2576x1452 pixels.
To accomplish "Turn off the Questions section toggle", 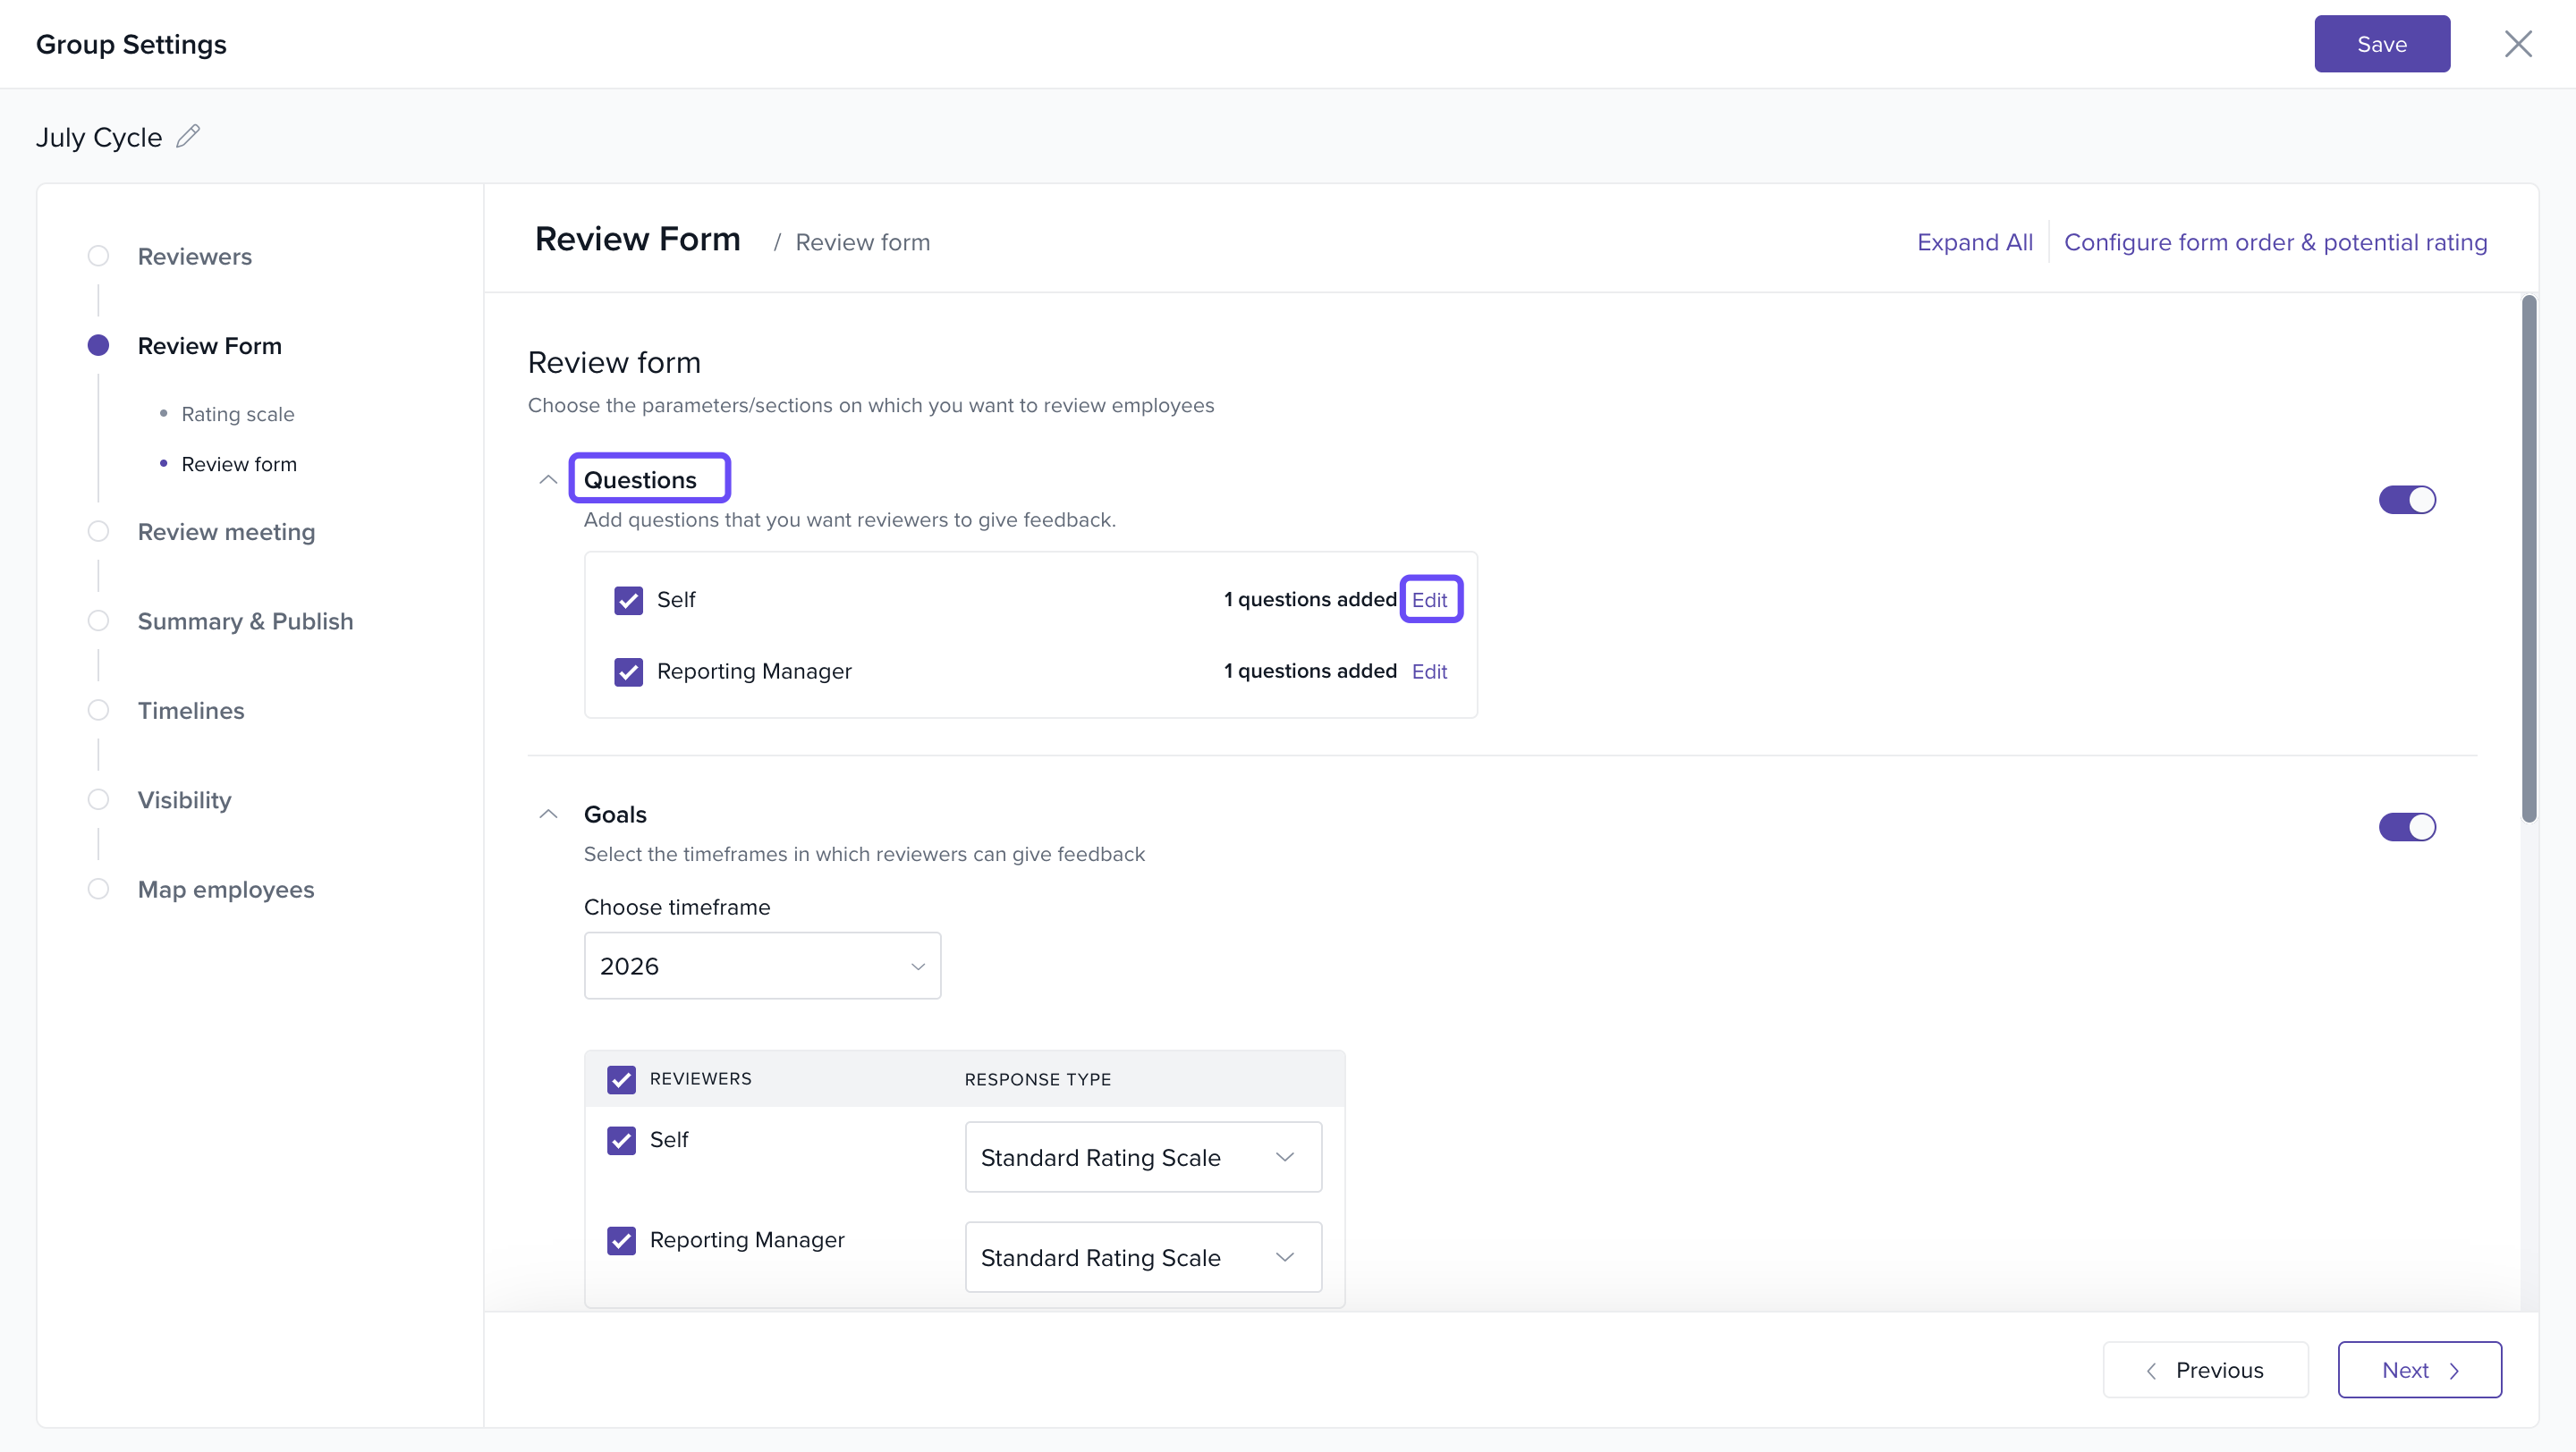I will [2406, 500].
